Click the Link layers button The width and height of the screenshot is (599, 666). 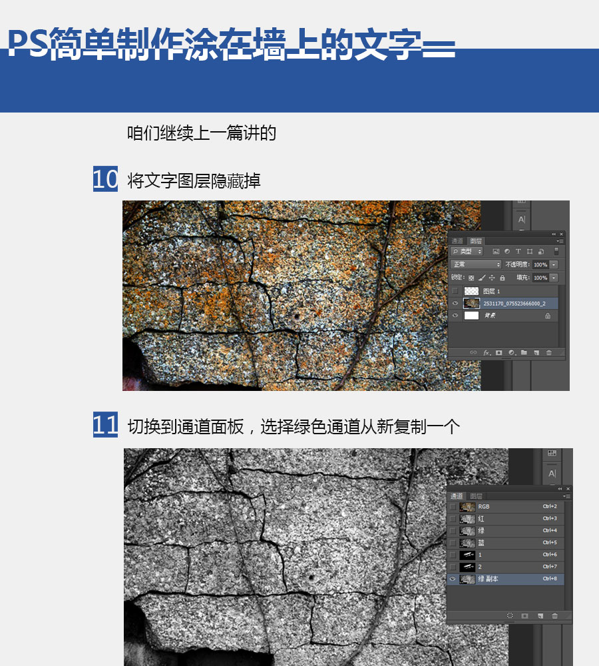(474, 353)
